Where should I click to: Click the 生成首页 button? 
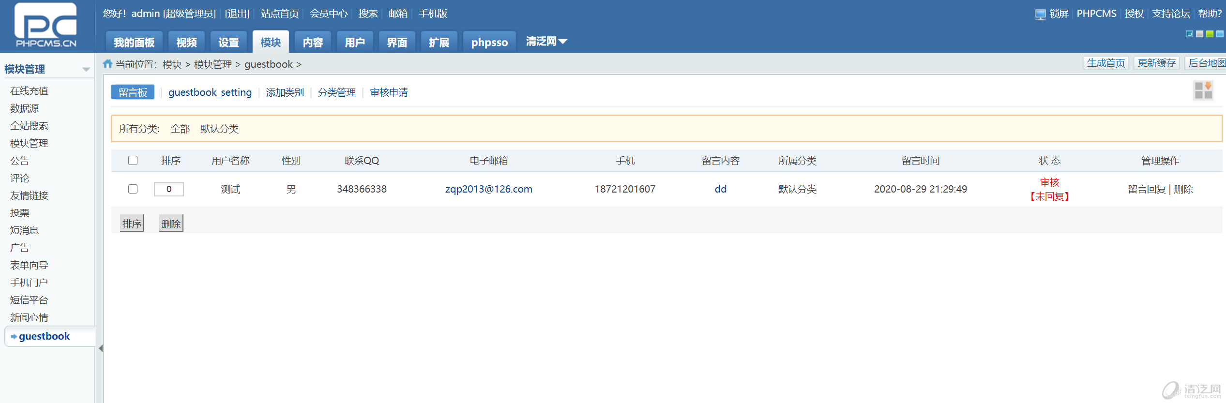[x=1106, y=63]
